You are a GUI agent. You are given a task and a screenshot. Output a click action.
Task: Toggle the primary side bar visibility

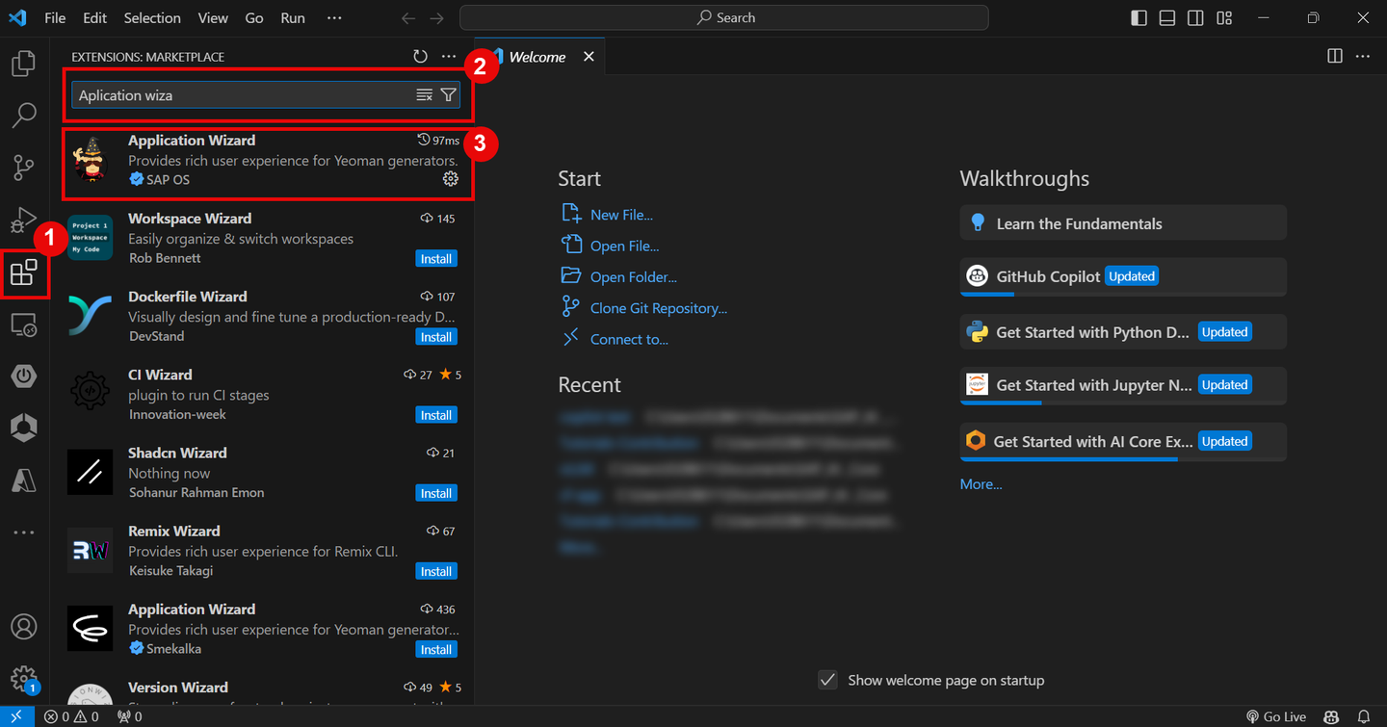click(1138, 17)
